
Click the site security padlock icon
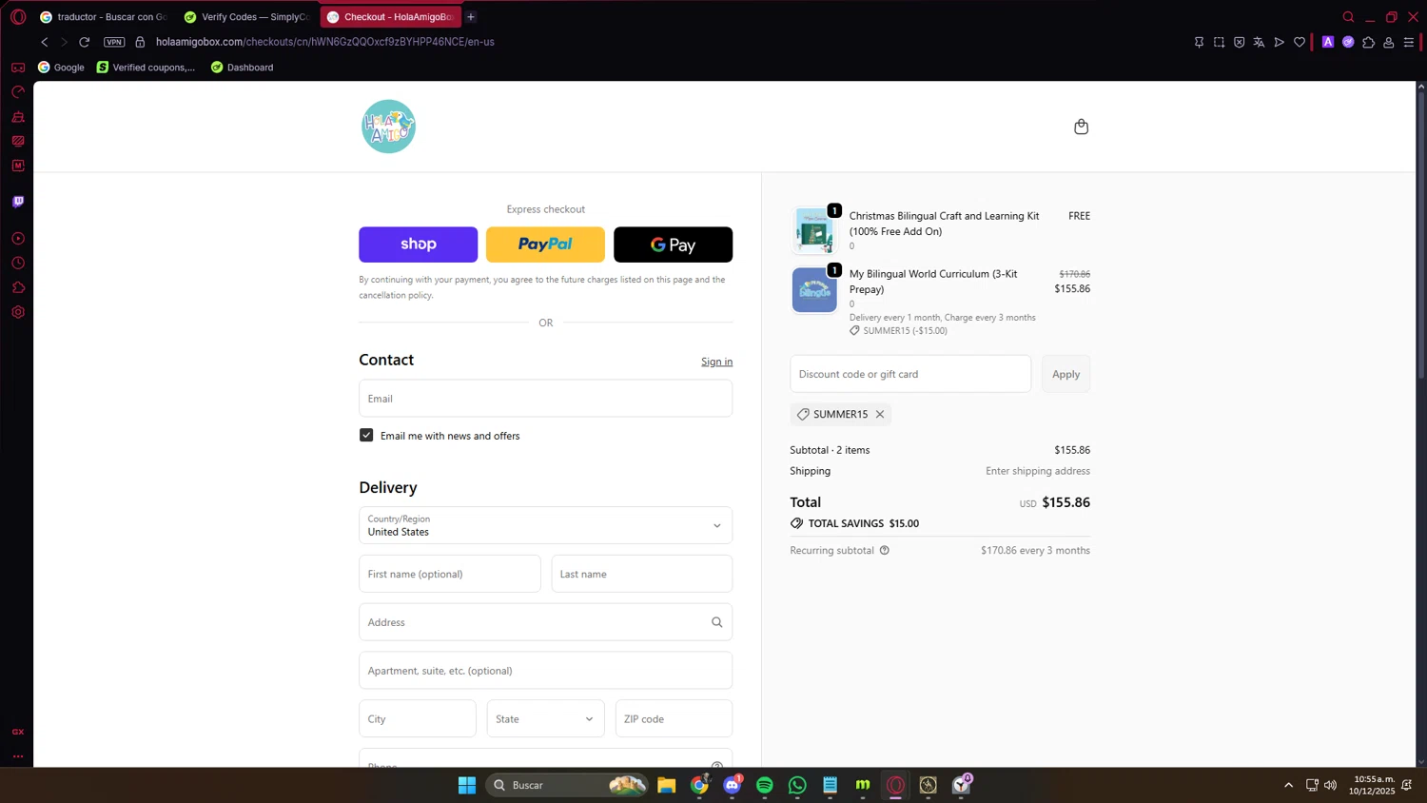[140, 42]
